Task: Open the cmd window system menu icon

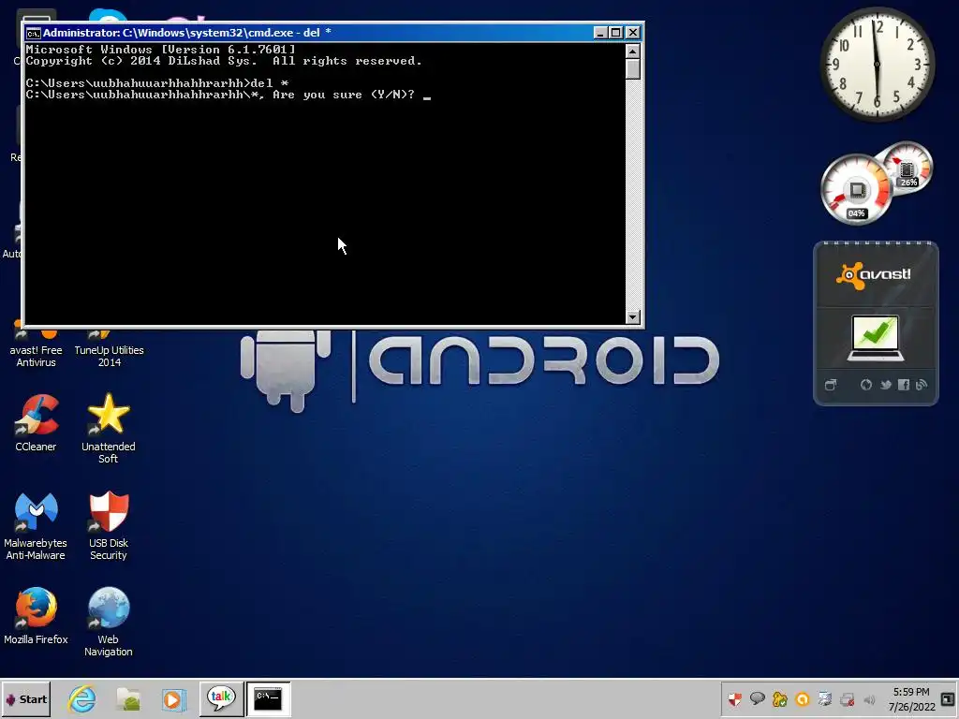Action: (33, 33)
